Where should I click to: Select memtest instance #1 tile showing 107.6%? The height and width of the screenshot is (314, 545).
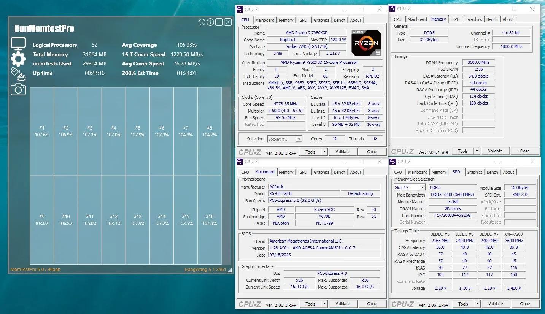click(x=42, y=132)
